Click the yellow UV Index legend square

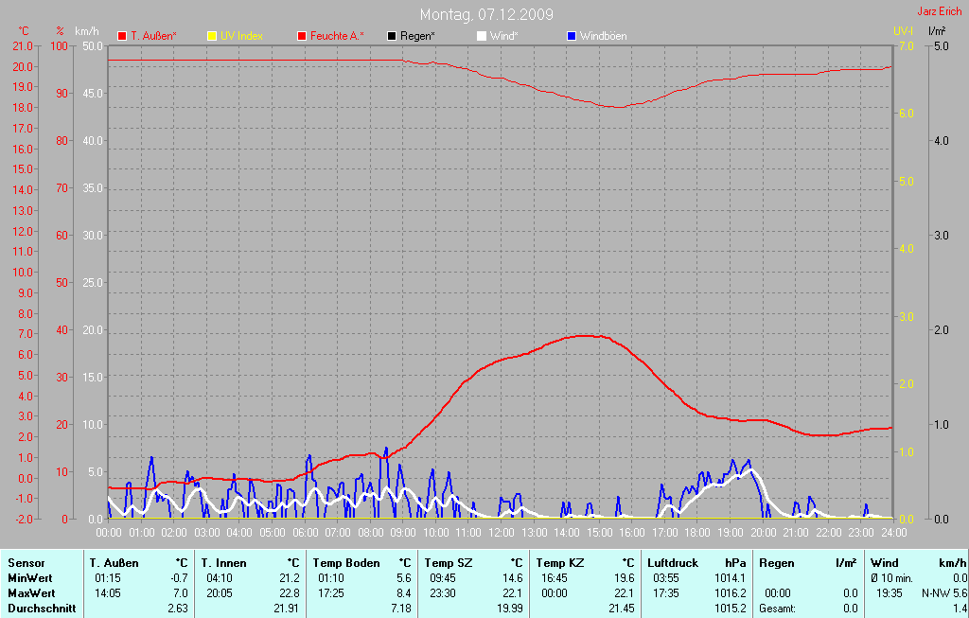pos(211,36)
